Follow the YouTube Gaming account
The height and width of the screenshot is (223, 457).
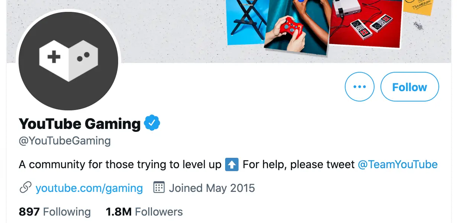[x=409, y=87]
